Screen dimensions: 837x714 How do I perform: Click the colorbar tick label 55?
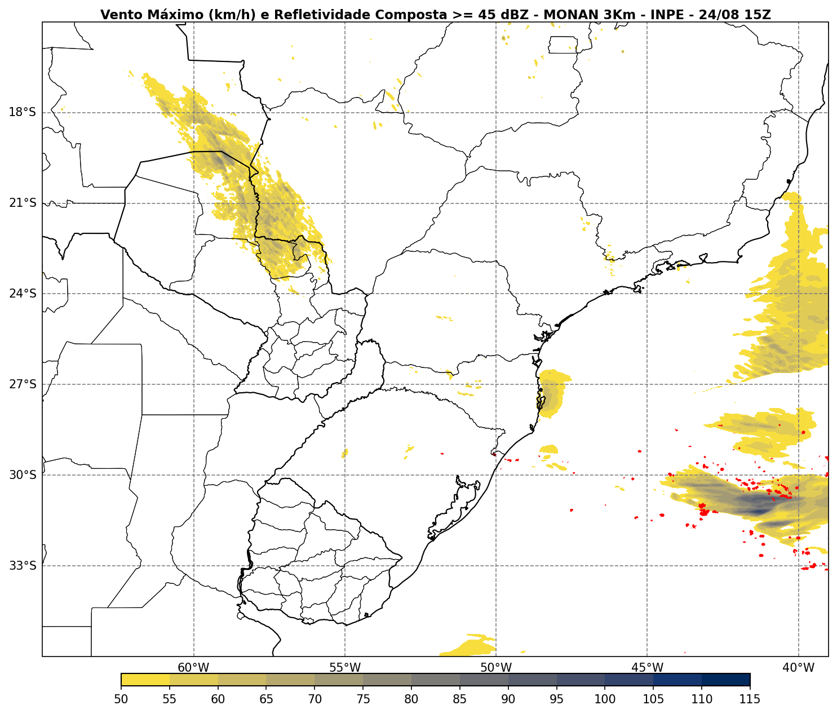[x=170, y=699]
